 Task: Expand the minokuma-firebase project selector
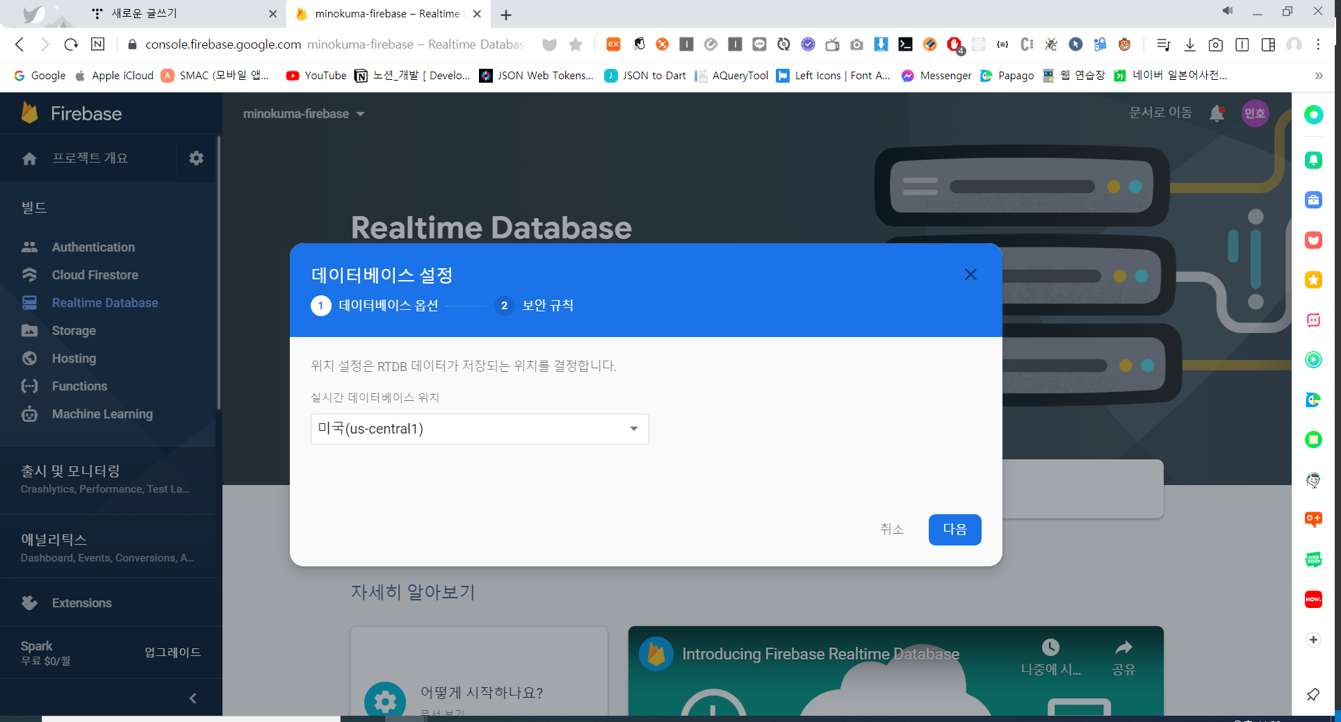coord(304,113)
